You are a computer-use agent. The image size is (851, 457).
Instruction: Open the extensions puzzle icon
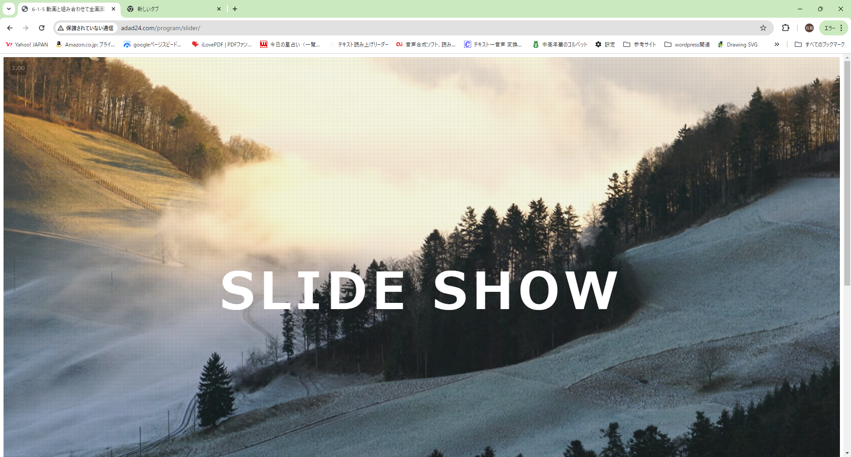pos(785,28)
